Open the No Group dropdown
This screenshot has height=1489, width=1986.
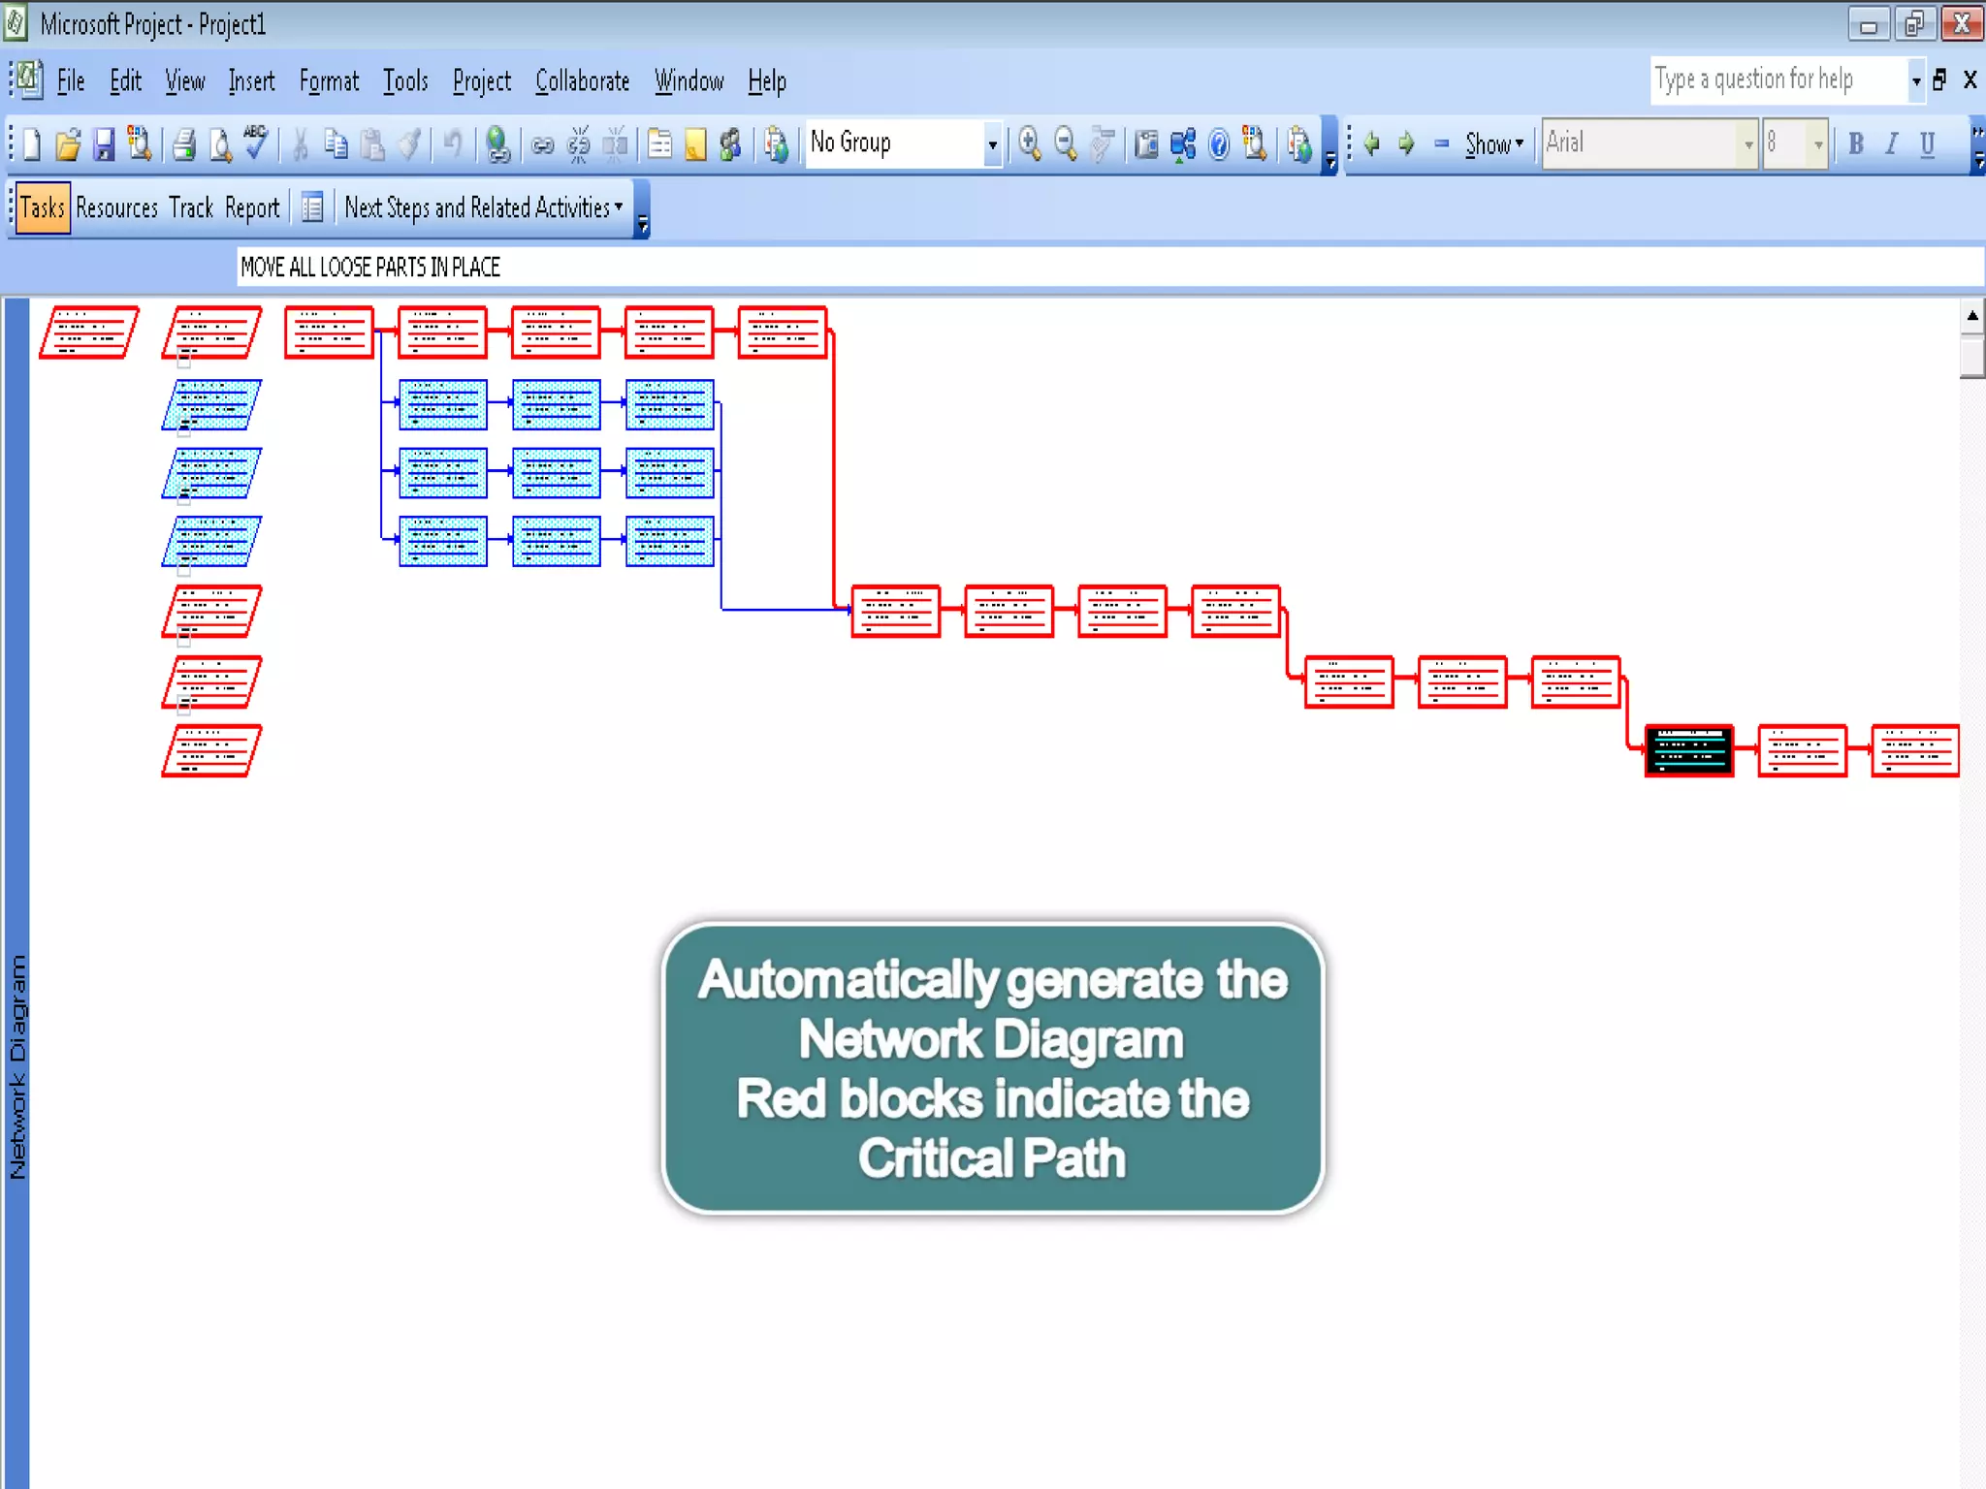click(992, 144)
